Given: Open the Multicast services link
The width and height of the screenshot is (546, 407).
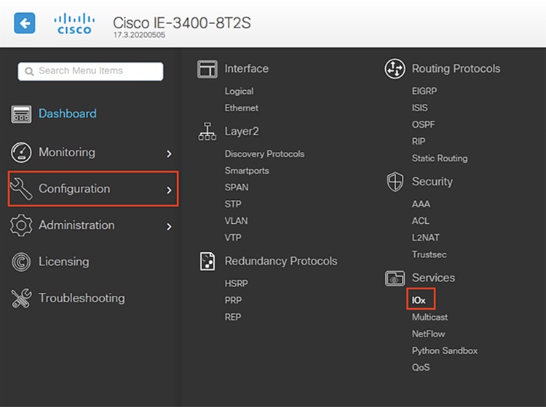Looking at the screenshot, I should click(x=430, y=317).
